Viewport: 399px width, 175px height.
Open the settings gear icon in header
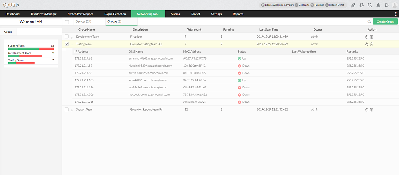click(x=387, y=5)
